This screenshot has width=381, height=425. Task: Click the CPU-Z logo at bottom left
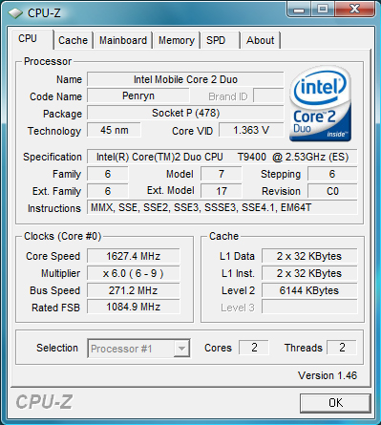coord(44,402)
